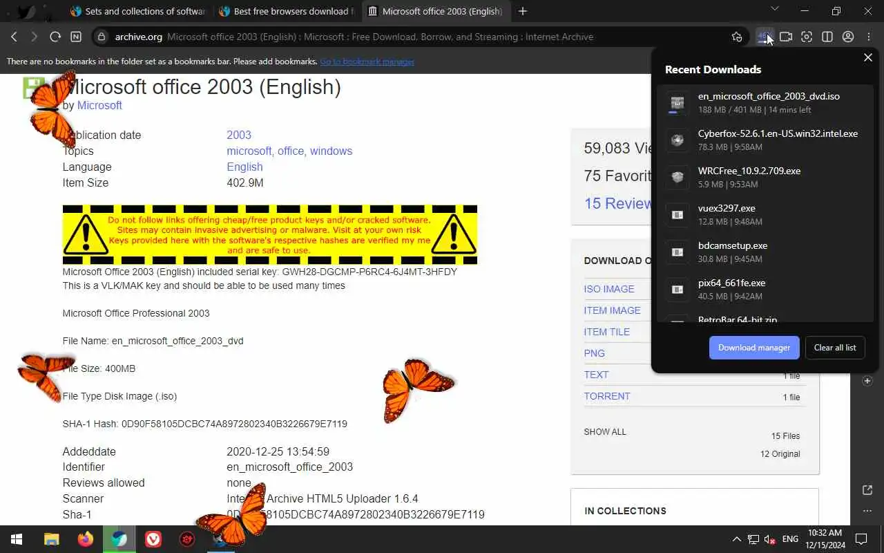Click the WRCFree installer file icon
The height and width of the screenshot is (553, 884).
678,178
